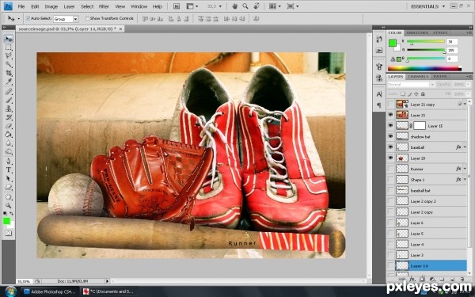Open the Image menu
Image resolution: width=475 pixels, height=297 pixels.
point(51,6)
